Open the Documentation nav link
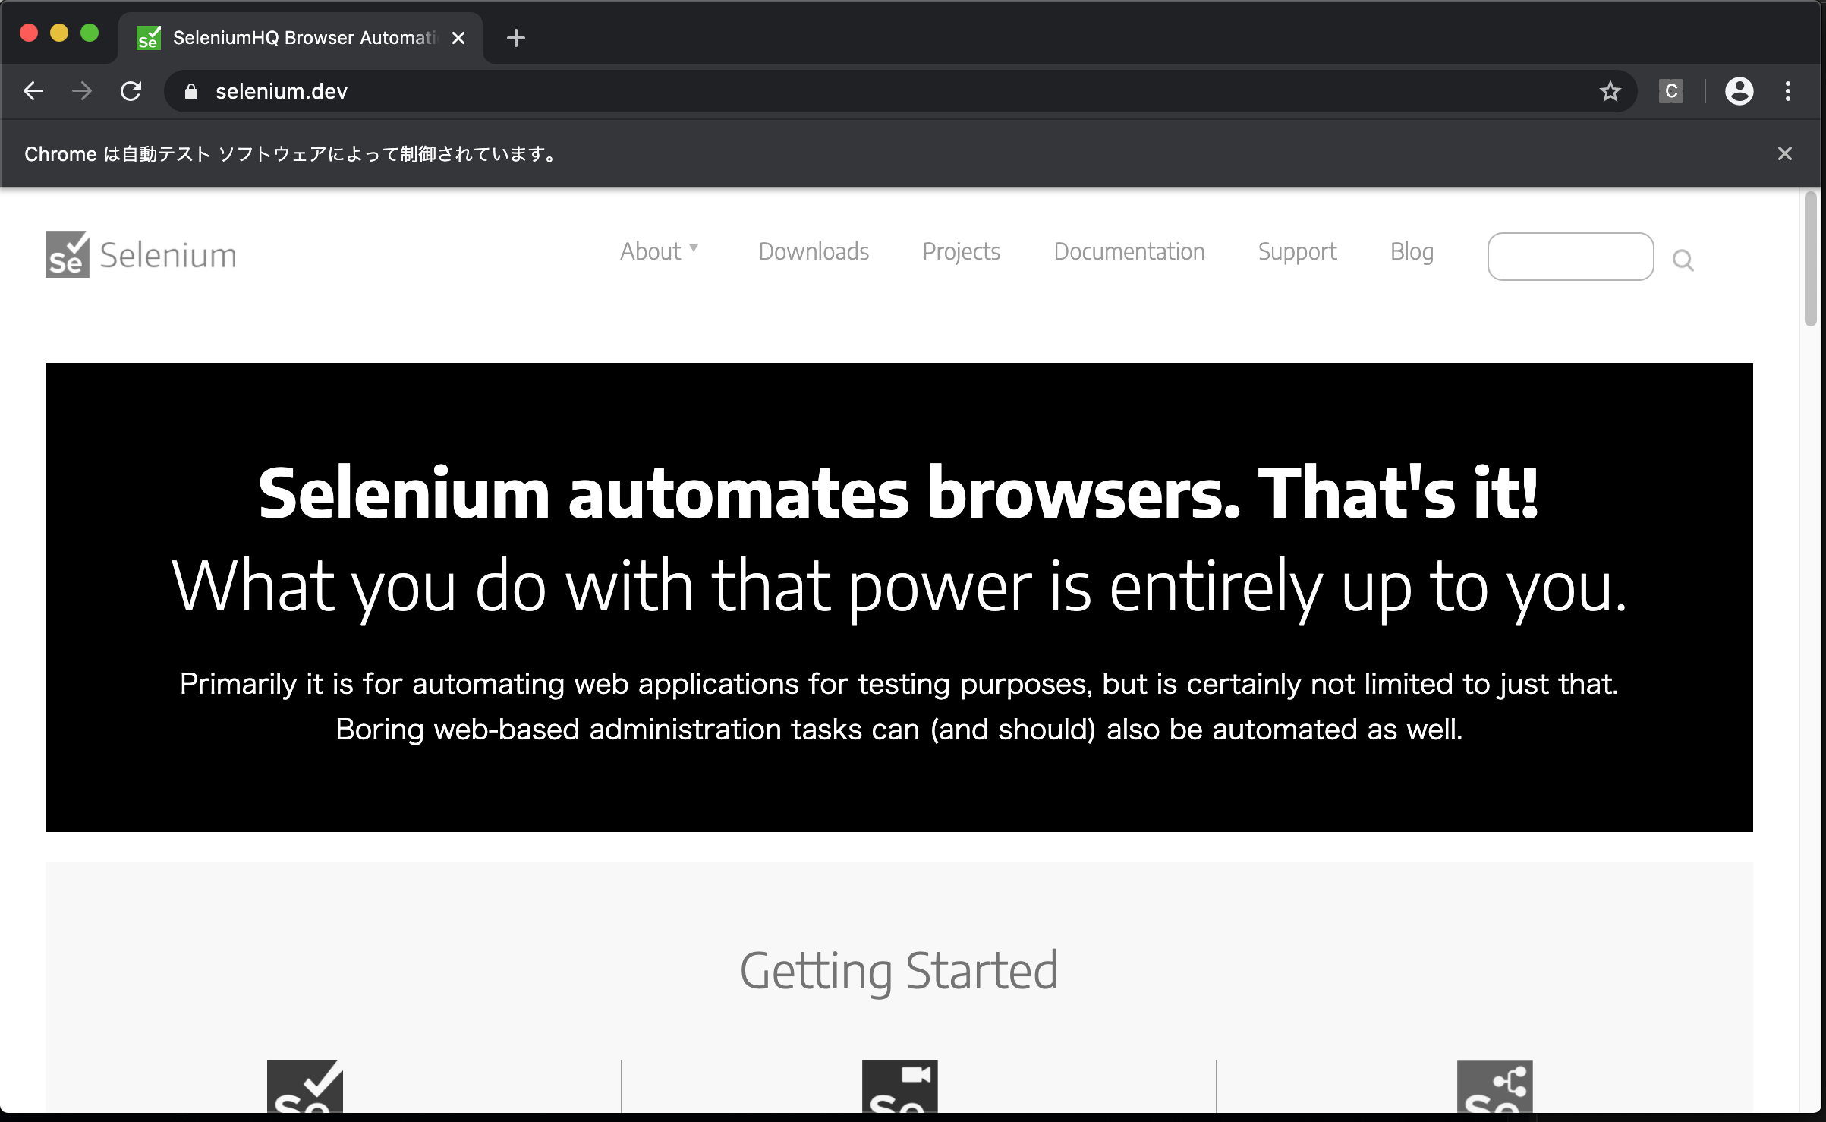This screenshot has height=1122, width=1826. (1129, 251)
